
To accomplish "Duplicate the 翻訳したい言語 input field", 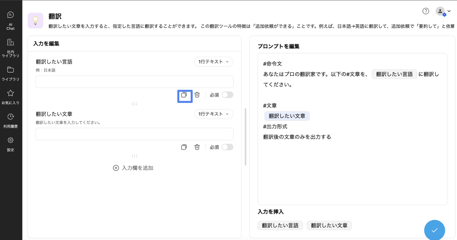I will 184,95.
